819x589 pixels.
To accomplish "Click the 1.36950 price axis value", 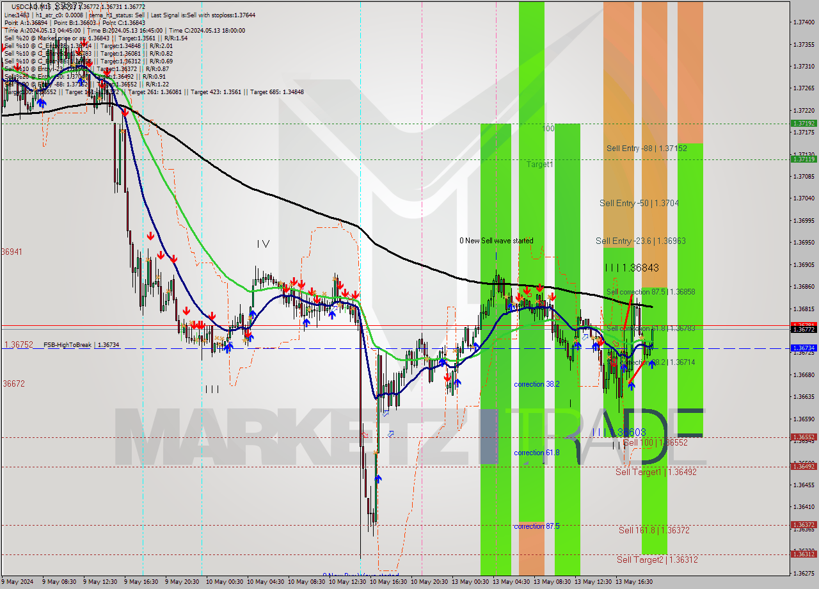I will (804, 243).
